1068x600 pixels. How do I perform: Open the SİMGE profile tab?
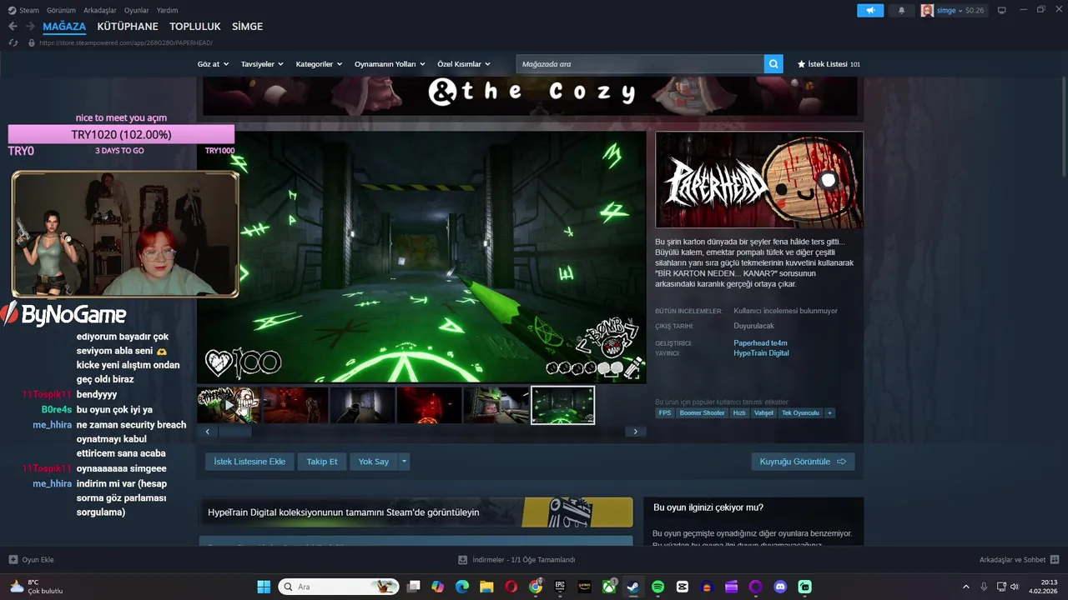click(247, 27)
